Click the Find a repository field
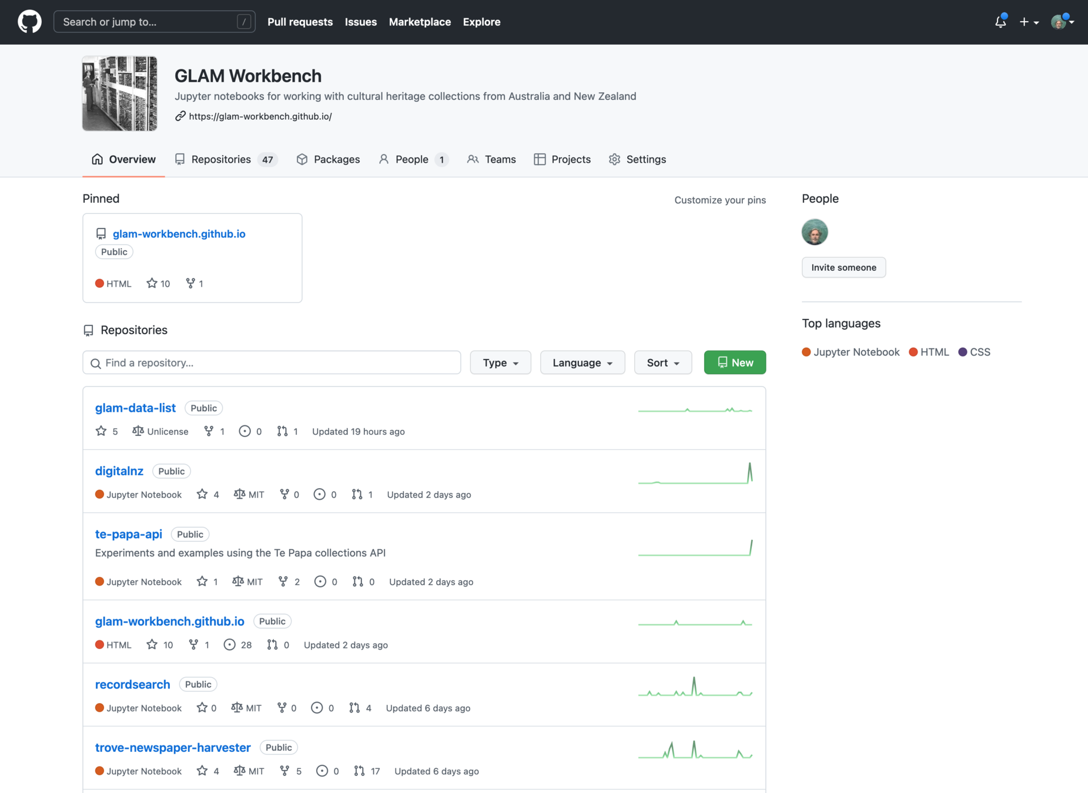 (x=272, y=362)
